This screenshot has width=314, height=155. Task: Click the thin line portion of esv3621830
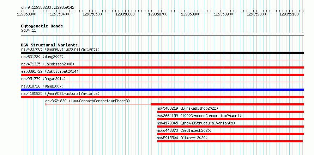pyautogui.click(x=98, y=104)
